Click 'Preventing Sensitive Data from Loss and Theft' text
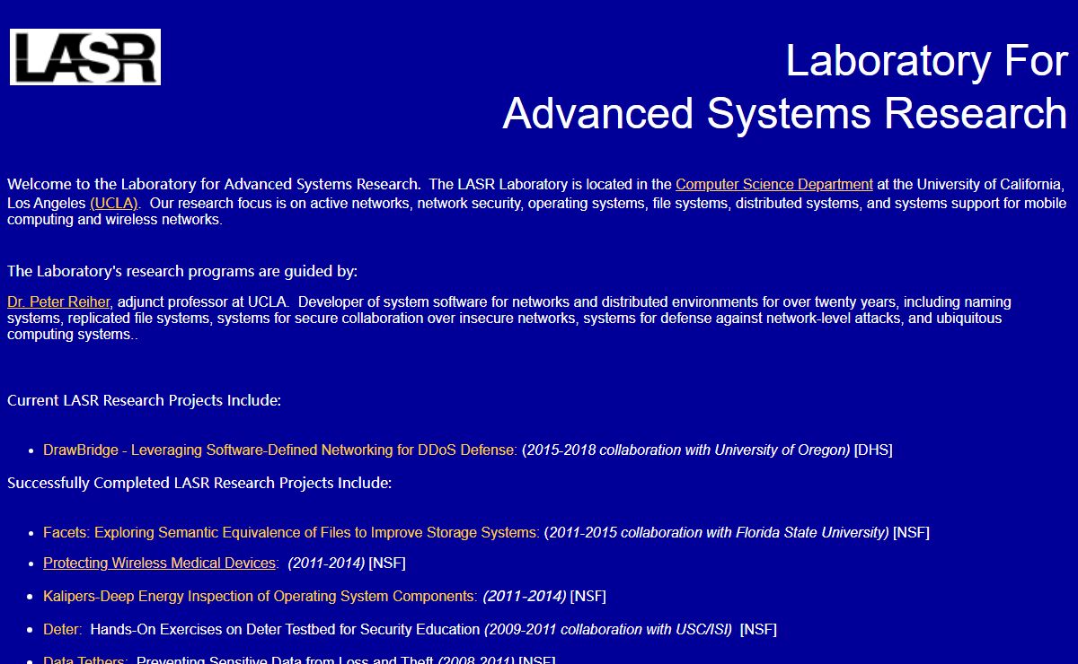The width and height of the screenshot is (1078, 664). 285,660
